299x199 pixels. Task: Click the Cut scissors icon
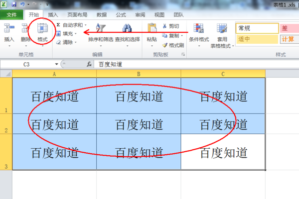click(x=165, y=26)
